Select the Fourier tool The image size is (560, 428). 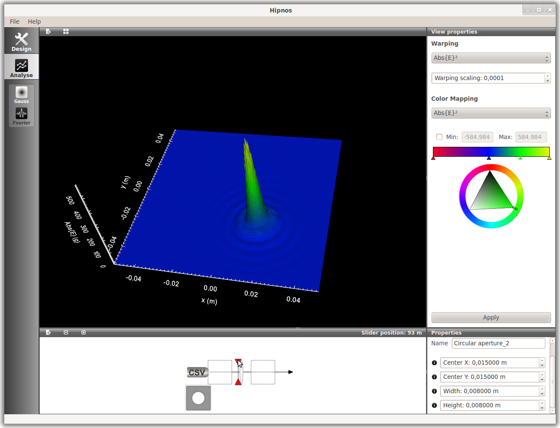[x=22, y=116]
